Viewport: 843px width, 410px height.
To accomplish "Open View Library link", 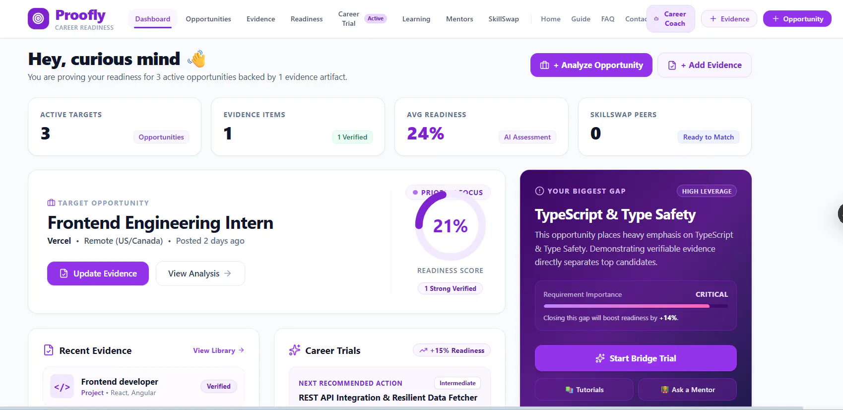I will [x=218, y=350].
